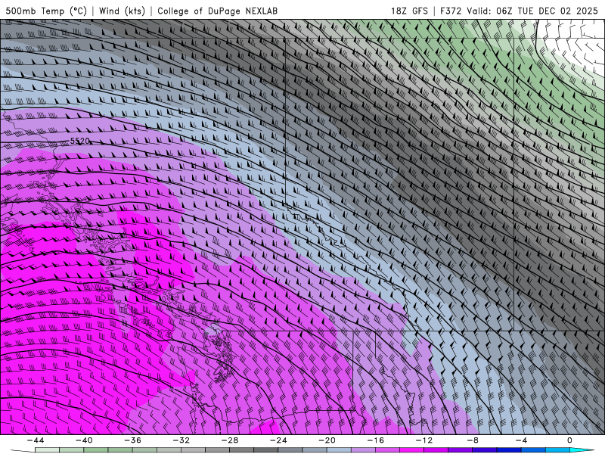Screen dimensions: 605x454
Task: Click the palest green swatch beside the -44 label
Action: (47, 450)
